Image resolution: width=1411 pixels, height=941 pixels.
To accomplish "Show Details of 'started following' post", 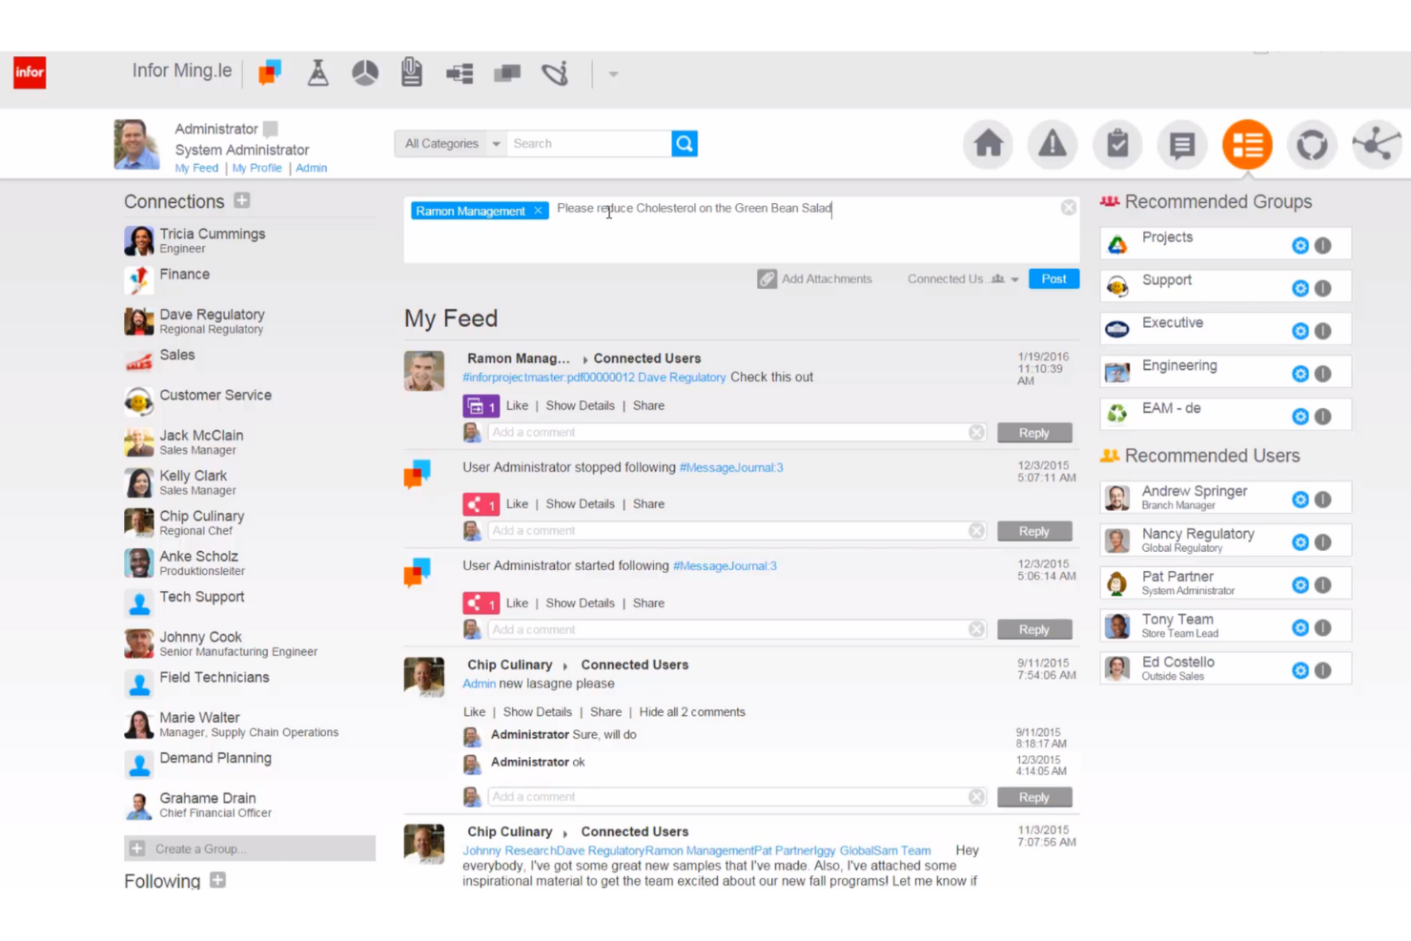I will (x=580, y=603).
